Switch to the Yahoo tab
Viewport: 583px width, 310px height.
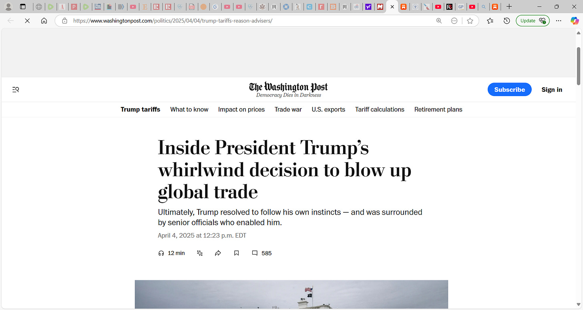point(368,7)
